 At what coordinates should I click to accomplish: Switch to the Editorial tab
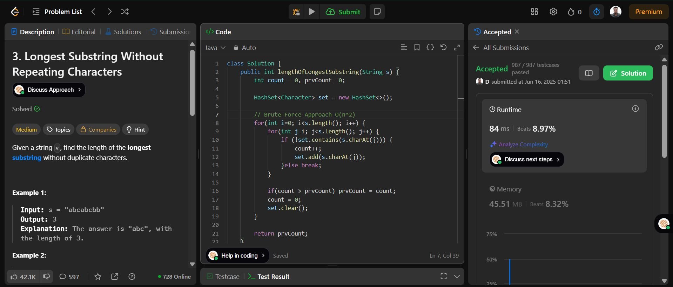pyautogui.click(x=79, y=32)
